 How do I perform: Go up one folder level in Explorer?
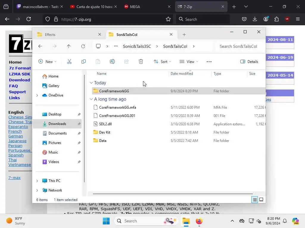(x=69, y=46)
